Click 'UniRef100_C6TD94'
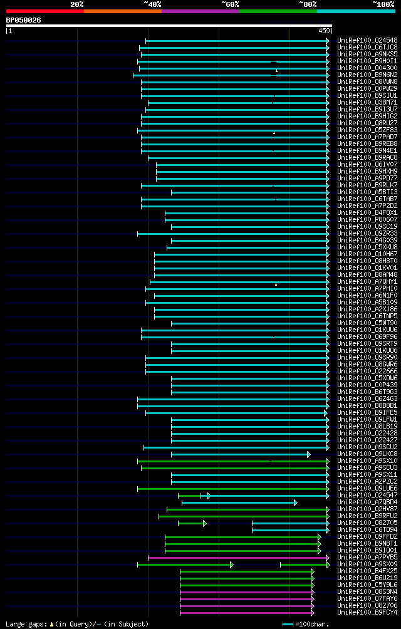 pos(367,530)
